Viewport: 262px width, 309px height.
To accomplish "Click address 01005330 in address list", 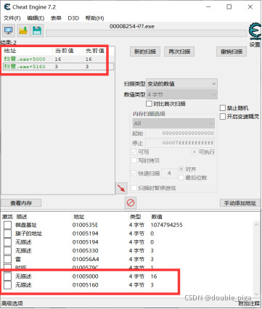I will coord(85,251).
